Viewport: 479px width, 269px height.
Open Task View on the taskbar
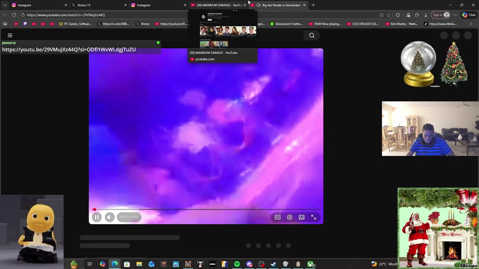[x=90, y=264]
